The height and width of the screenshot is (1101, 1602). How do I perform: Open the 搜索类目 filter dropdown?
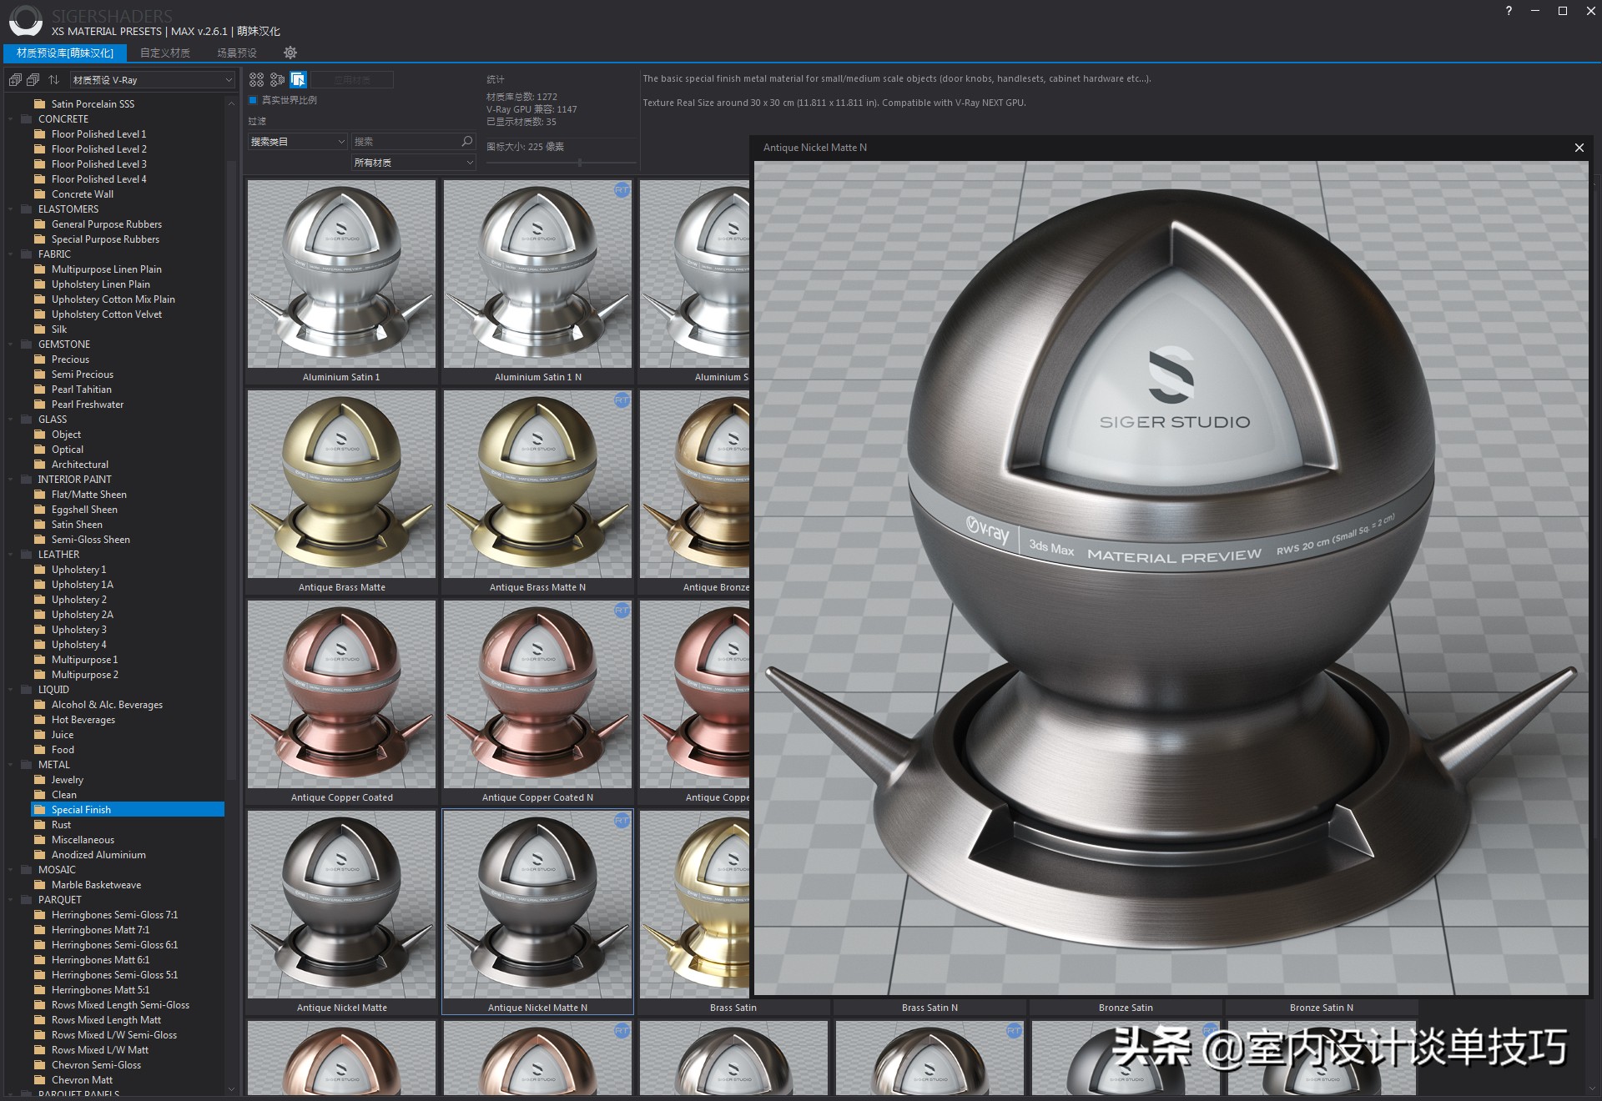296,142
